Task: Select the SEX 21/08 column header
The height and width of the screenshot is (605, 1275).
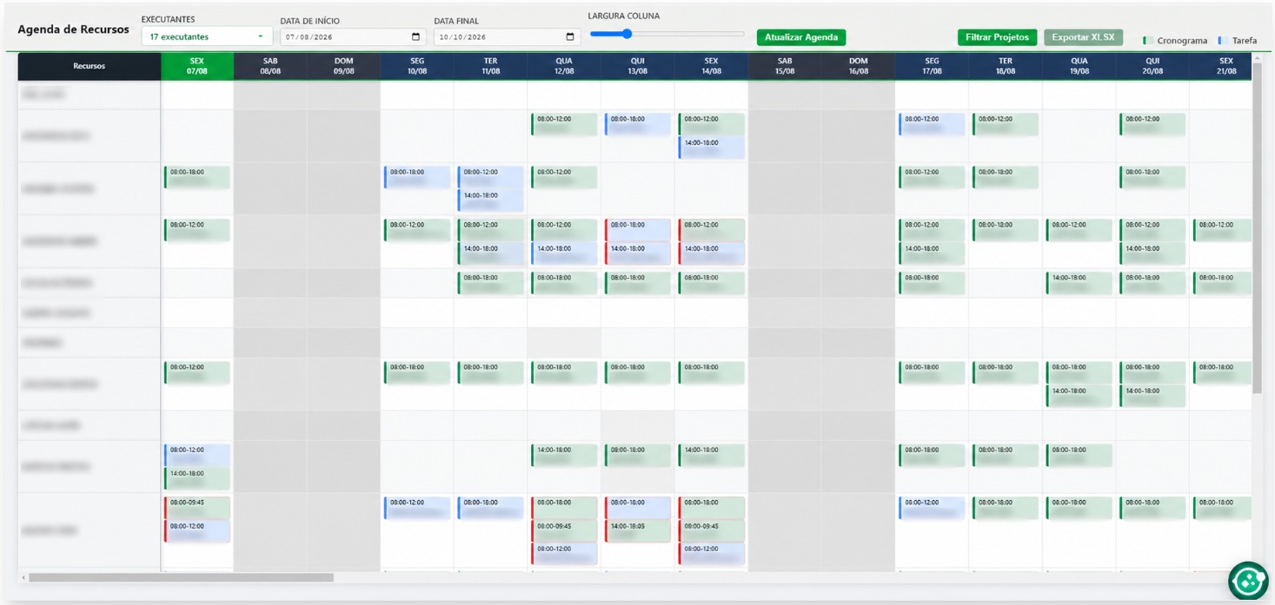Action: 1221,66
